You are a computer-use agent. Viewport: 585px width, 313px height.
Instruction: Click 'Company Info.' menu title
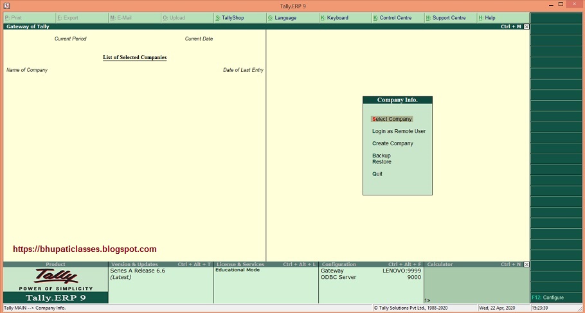tap(397, 100)
